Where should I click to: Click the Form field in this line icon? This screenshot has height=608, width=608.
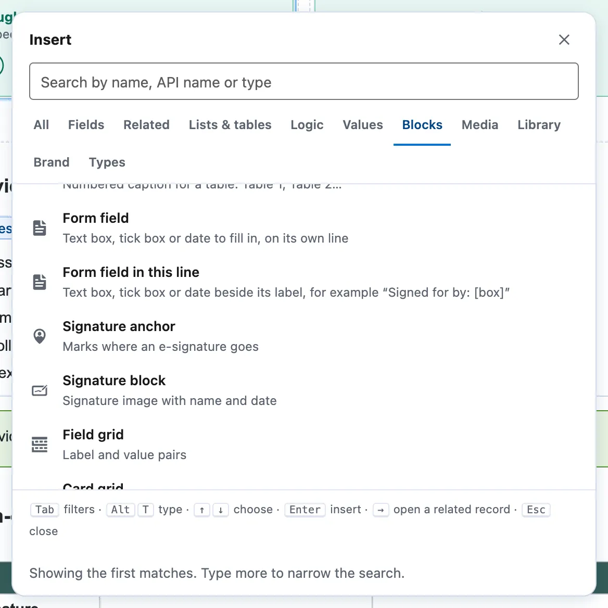coord(40,282)
